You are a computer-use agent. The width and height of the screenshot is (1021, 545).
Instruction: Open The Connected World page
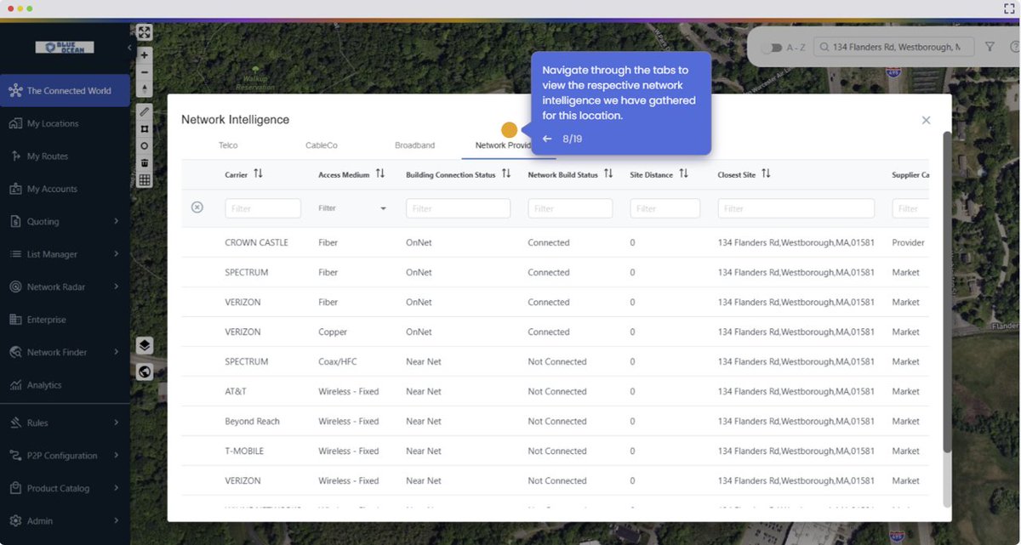(x=65, y=91)
